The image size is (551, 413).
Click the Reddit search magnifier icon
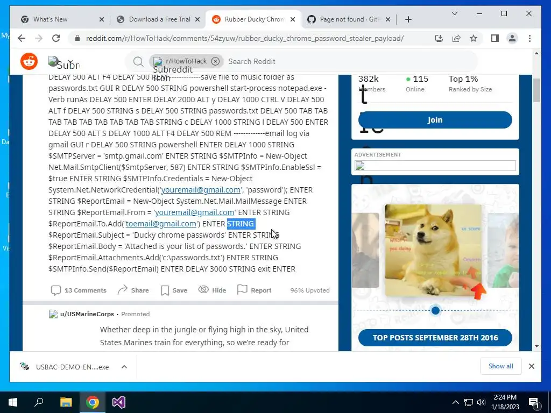click(x=138, y=62)
